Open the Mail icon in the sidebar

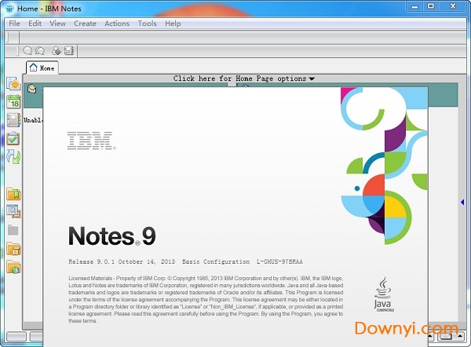coord(13,83)
